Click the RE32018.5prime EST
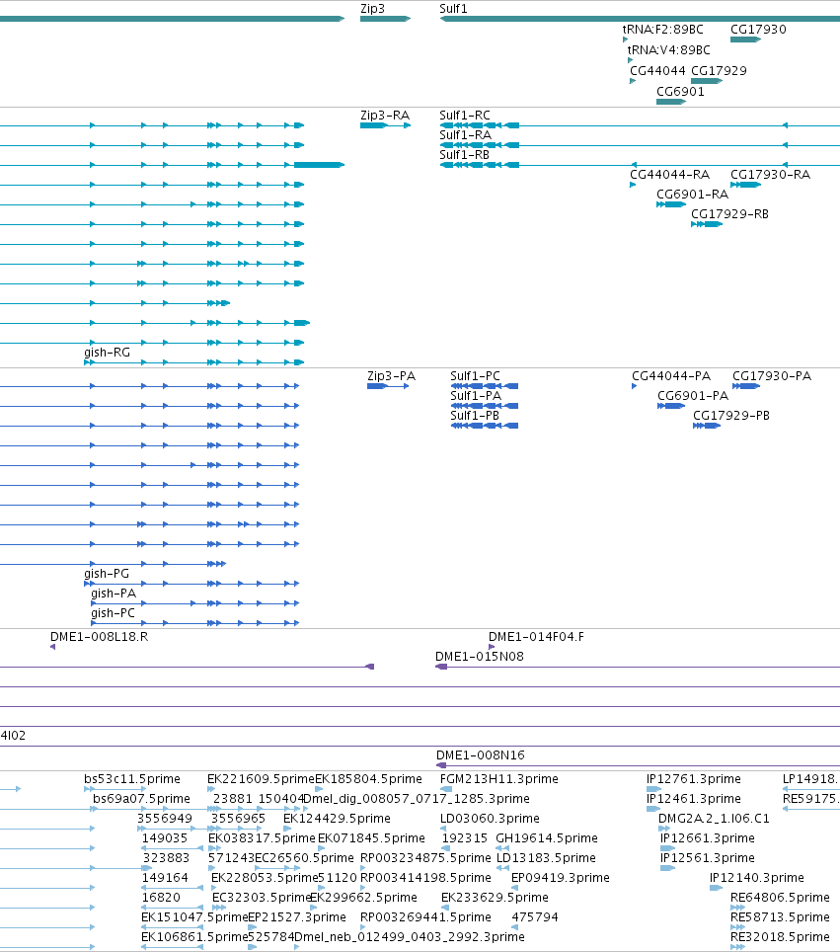The width and height of the screenshot is (840, 952). [737, 946]
